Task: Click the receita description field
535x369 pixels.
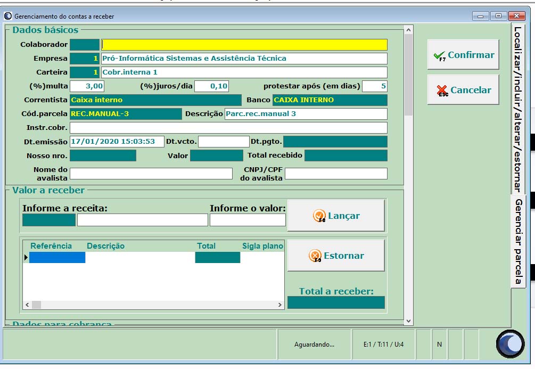Action: pyautogui.click(x=143, y=220)
